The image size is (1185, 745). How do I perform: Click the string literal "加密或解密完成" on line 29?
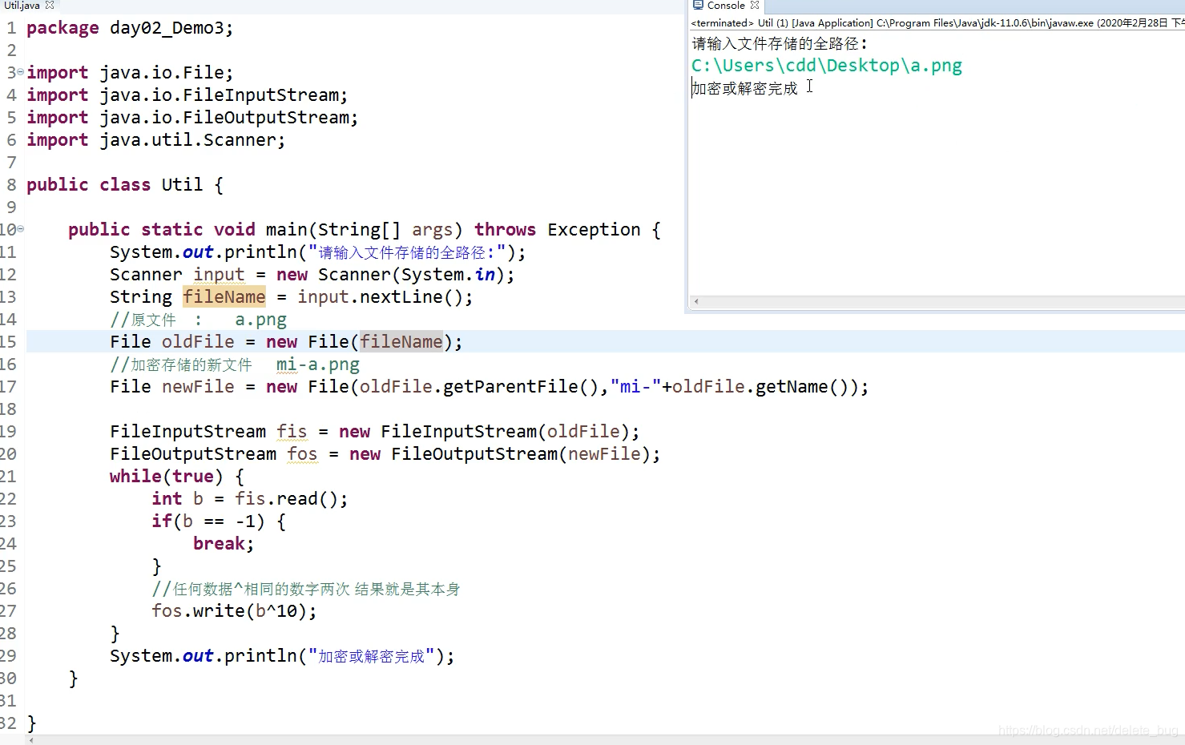pos(371,656)
